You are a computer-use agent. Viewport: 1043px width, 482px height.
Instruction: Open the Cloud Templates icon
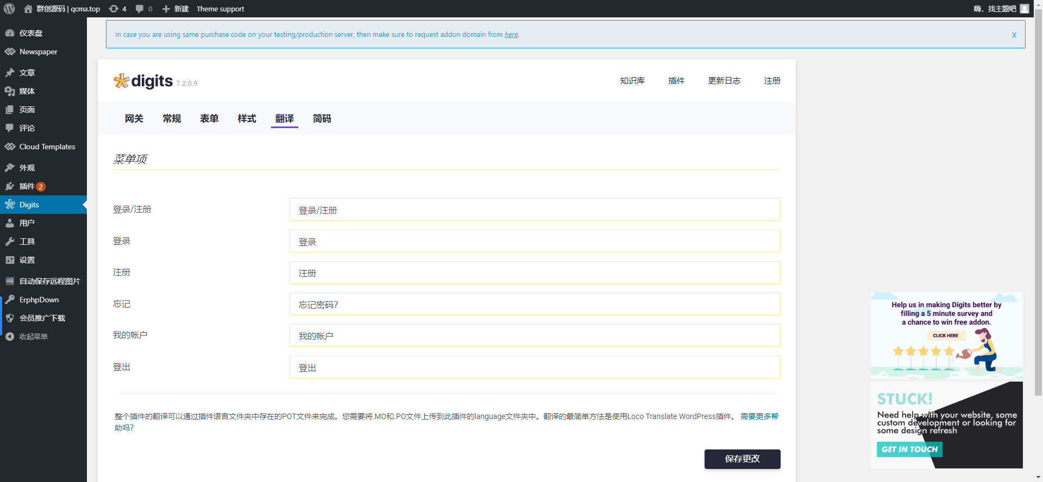click(10, 147)
